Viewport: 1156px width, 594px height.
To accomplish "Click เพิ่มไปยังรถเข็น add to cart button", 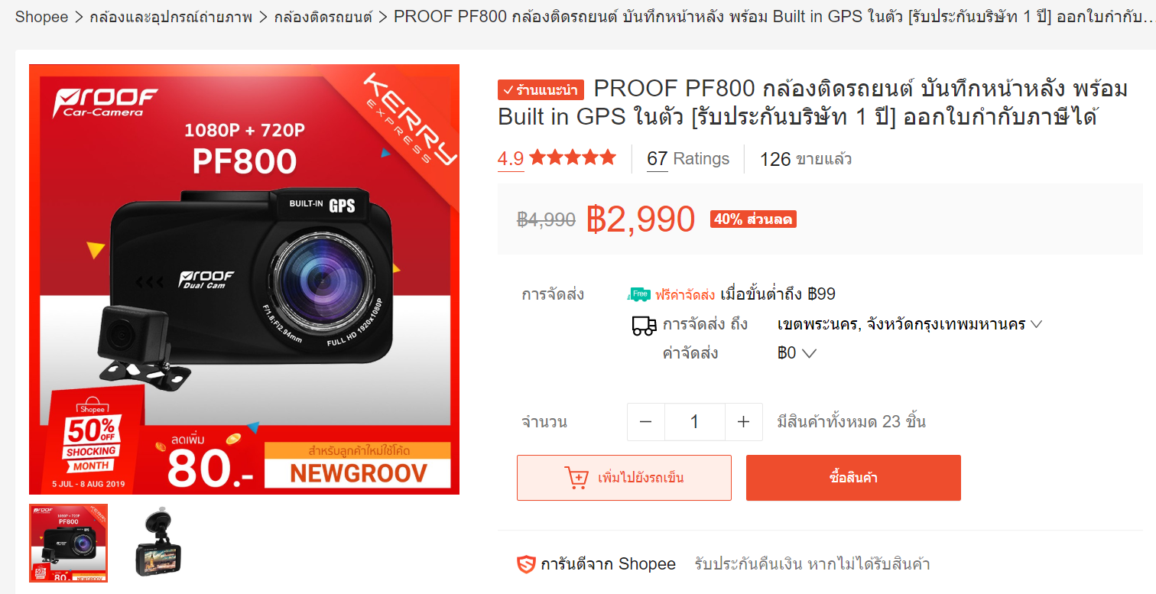I will click(x=624, y=478).
